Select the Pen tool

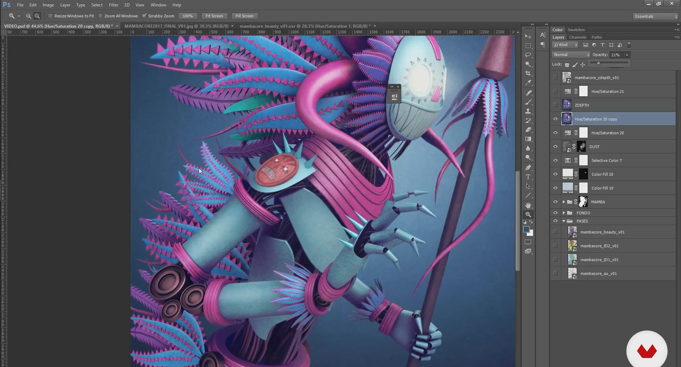click(x=528, y=168)
